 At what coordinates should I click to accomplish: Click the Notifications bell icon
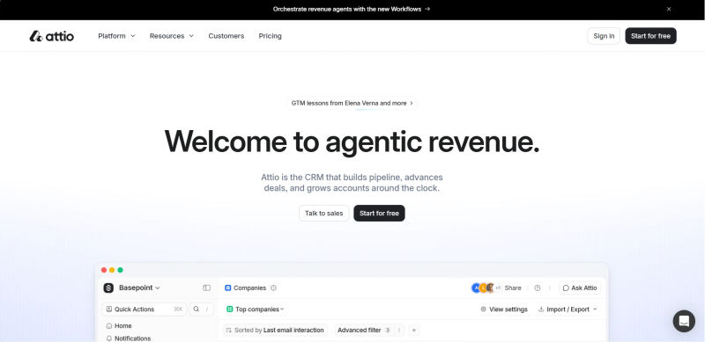(x=108, y=338)
